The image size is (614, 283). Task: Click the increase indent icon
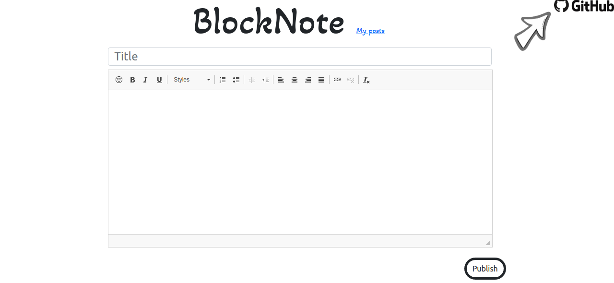click(265, 80)
